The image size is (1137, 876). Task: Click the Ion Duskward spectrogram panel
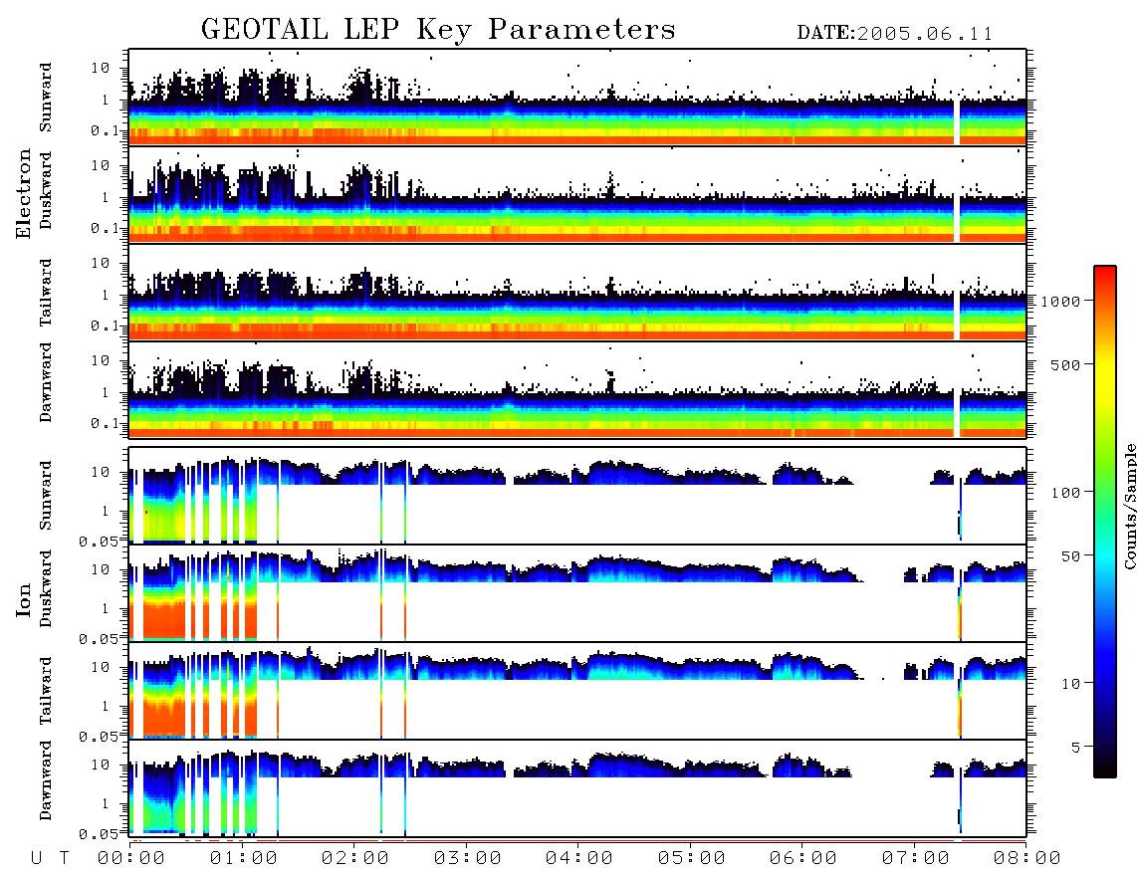coord(577,592)
